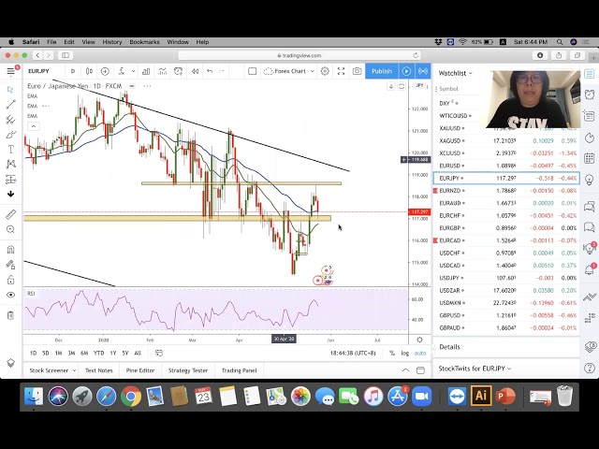Viewport: 599px width, 449px height.
Task: Set the chart range to 6M
Action: [x=84, y=353]
